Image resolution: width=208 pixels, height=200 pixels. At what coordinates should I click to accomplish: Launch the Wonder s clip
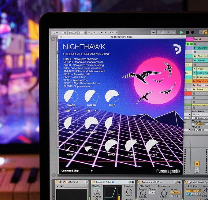click(x=195, y=81)
